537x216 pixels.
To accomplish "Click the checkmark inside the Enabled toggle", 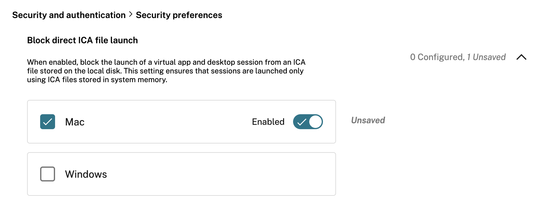I will point(301,122).
